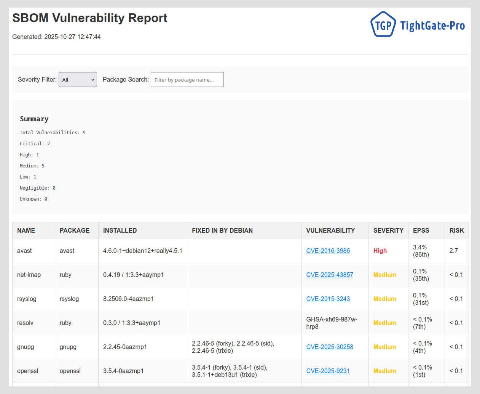Click the NAME column header

[x=26, y=231]
